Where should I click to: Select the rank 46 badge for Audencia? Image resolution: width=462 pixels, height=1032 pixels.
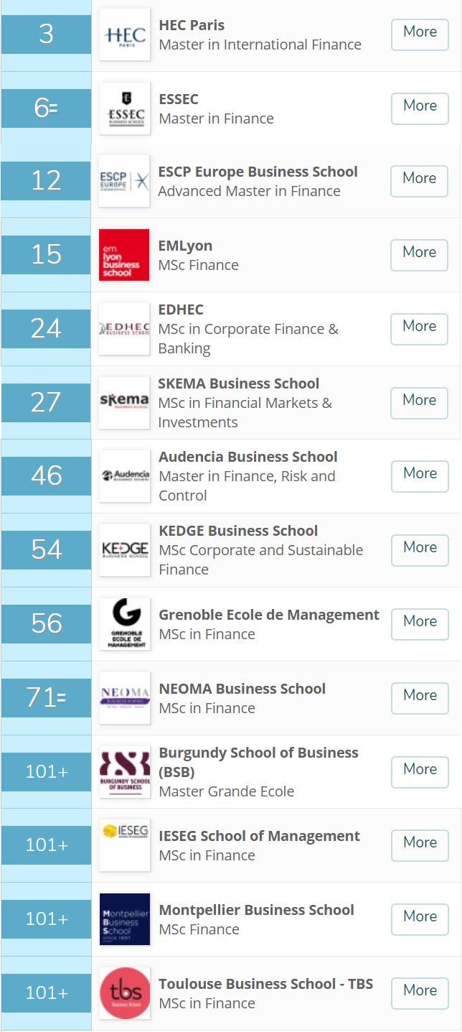pos(46,475)
